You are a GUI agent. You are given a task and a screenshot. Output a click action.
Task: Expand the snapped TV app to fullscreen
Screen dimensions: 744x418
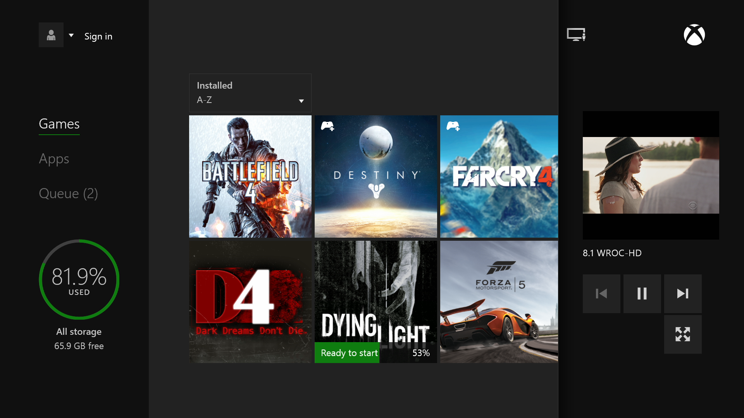coord(683,334)
